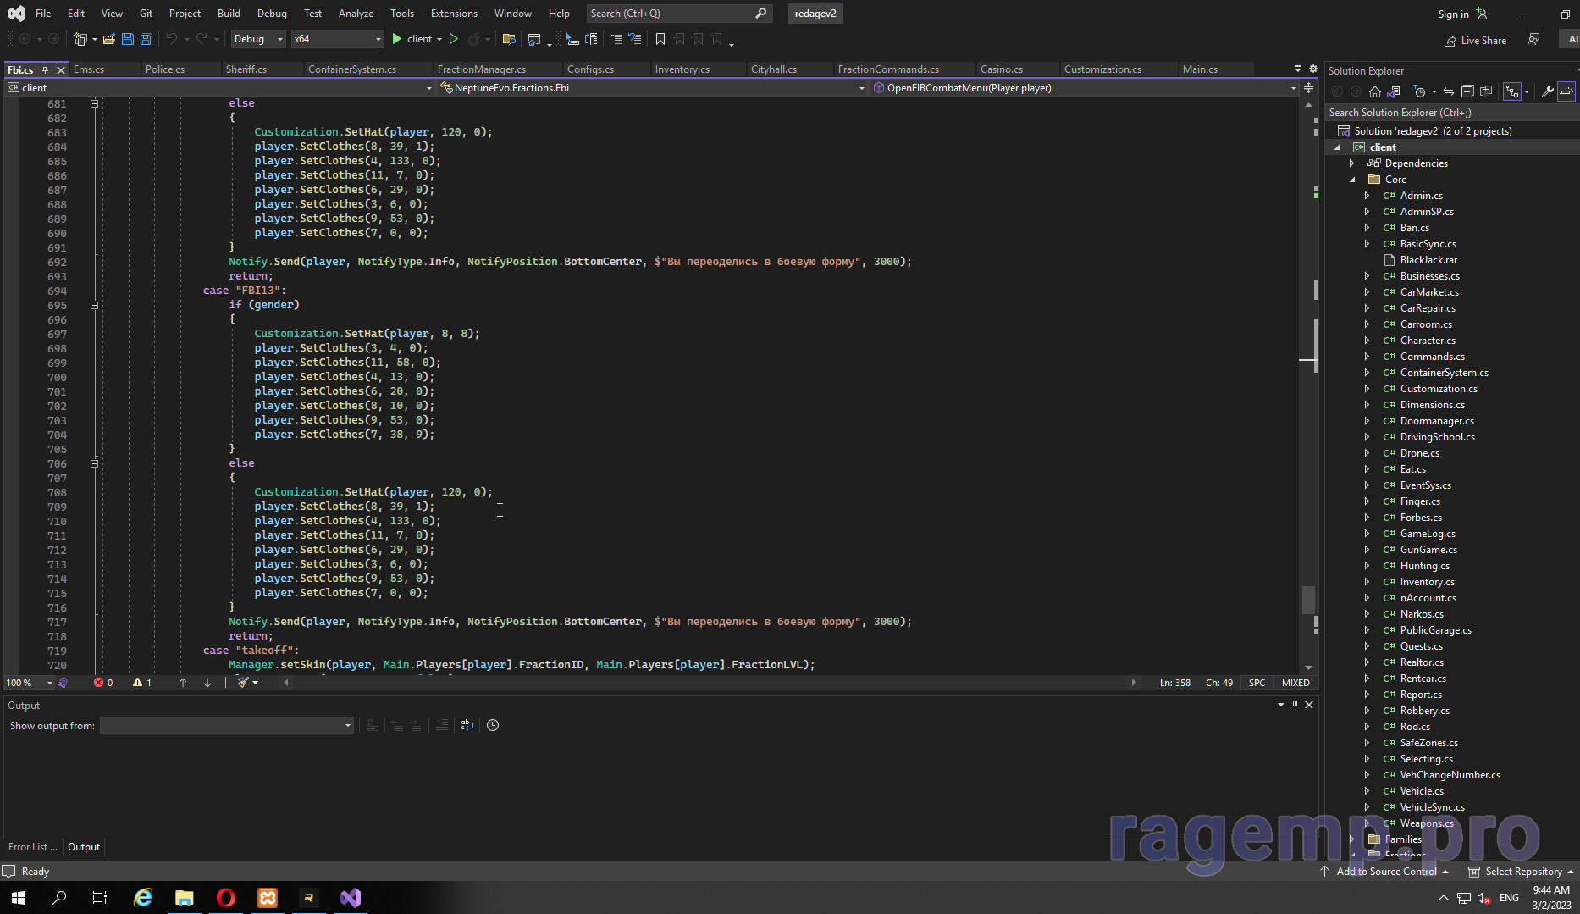This screenshot has width=1580, height=914.
Task: Open Properties wrench icon in Solution Explorer
Action: click(1547, 91)
